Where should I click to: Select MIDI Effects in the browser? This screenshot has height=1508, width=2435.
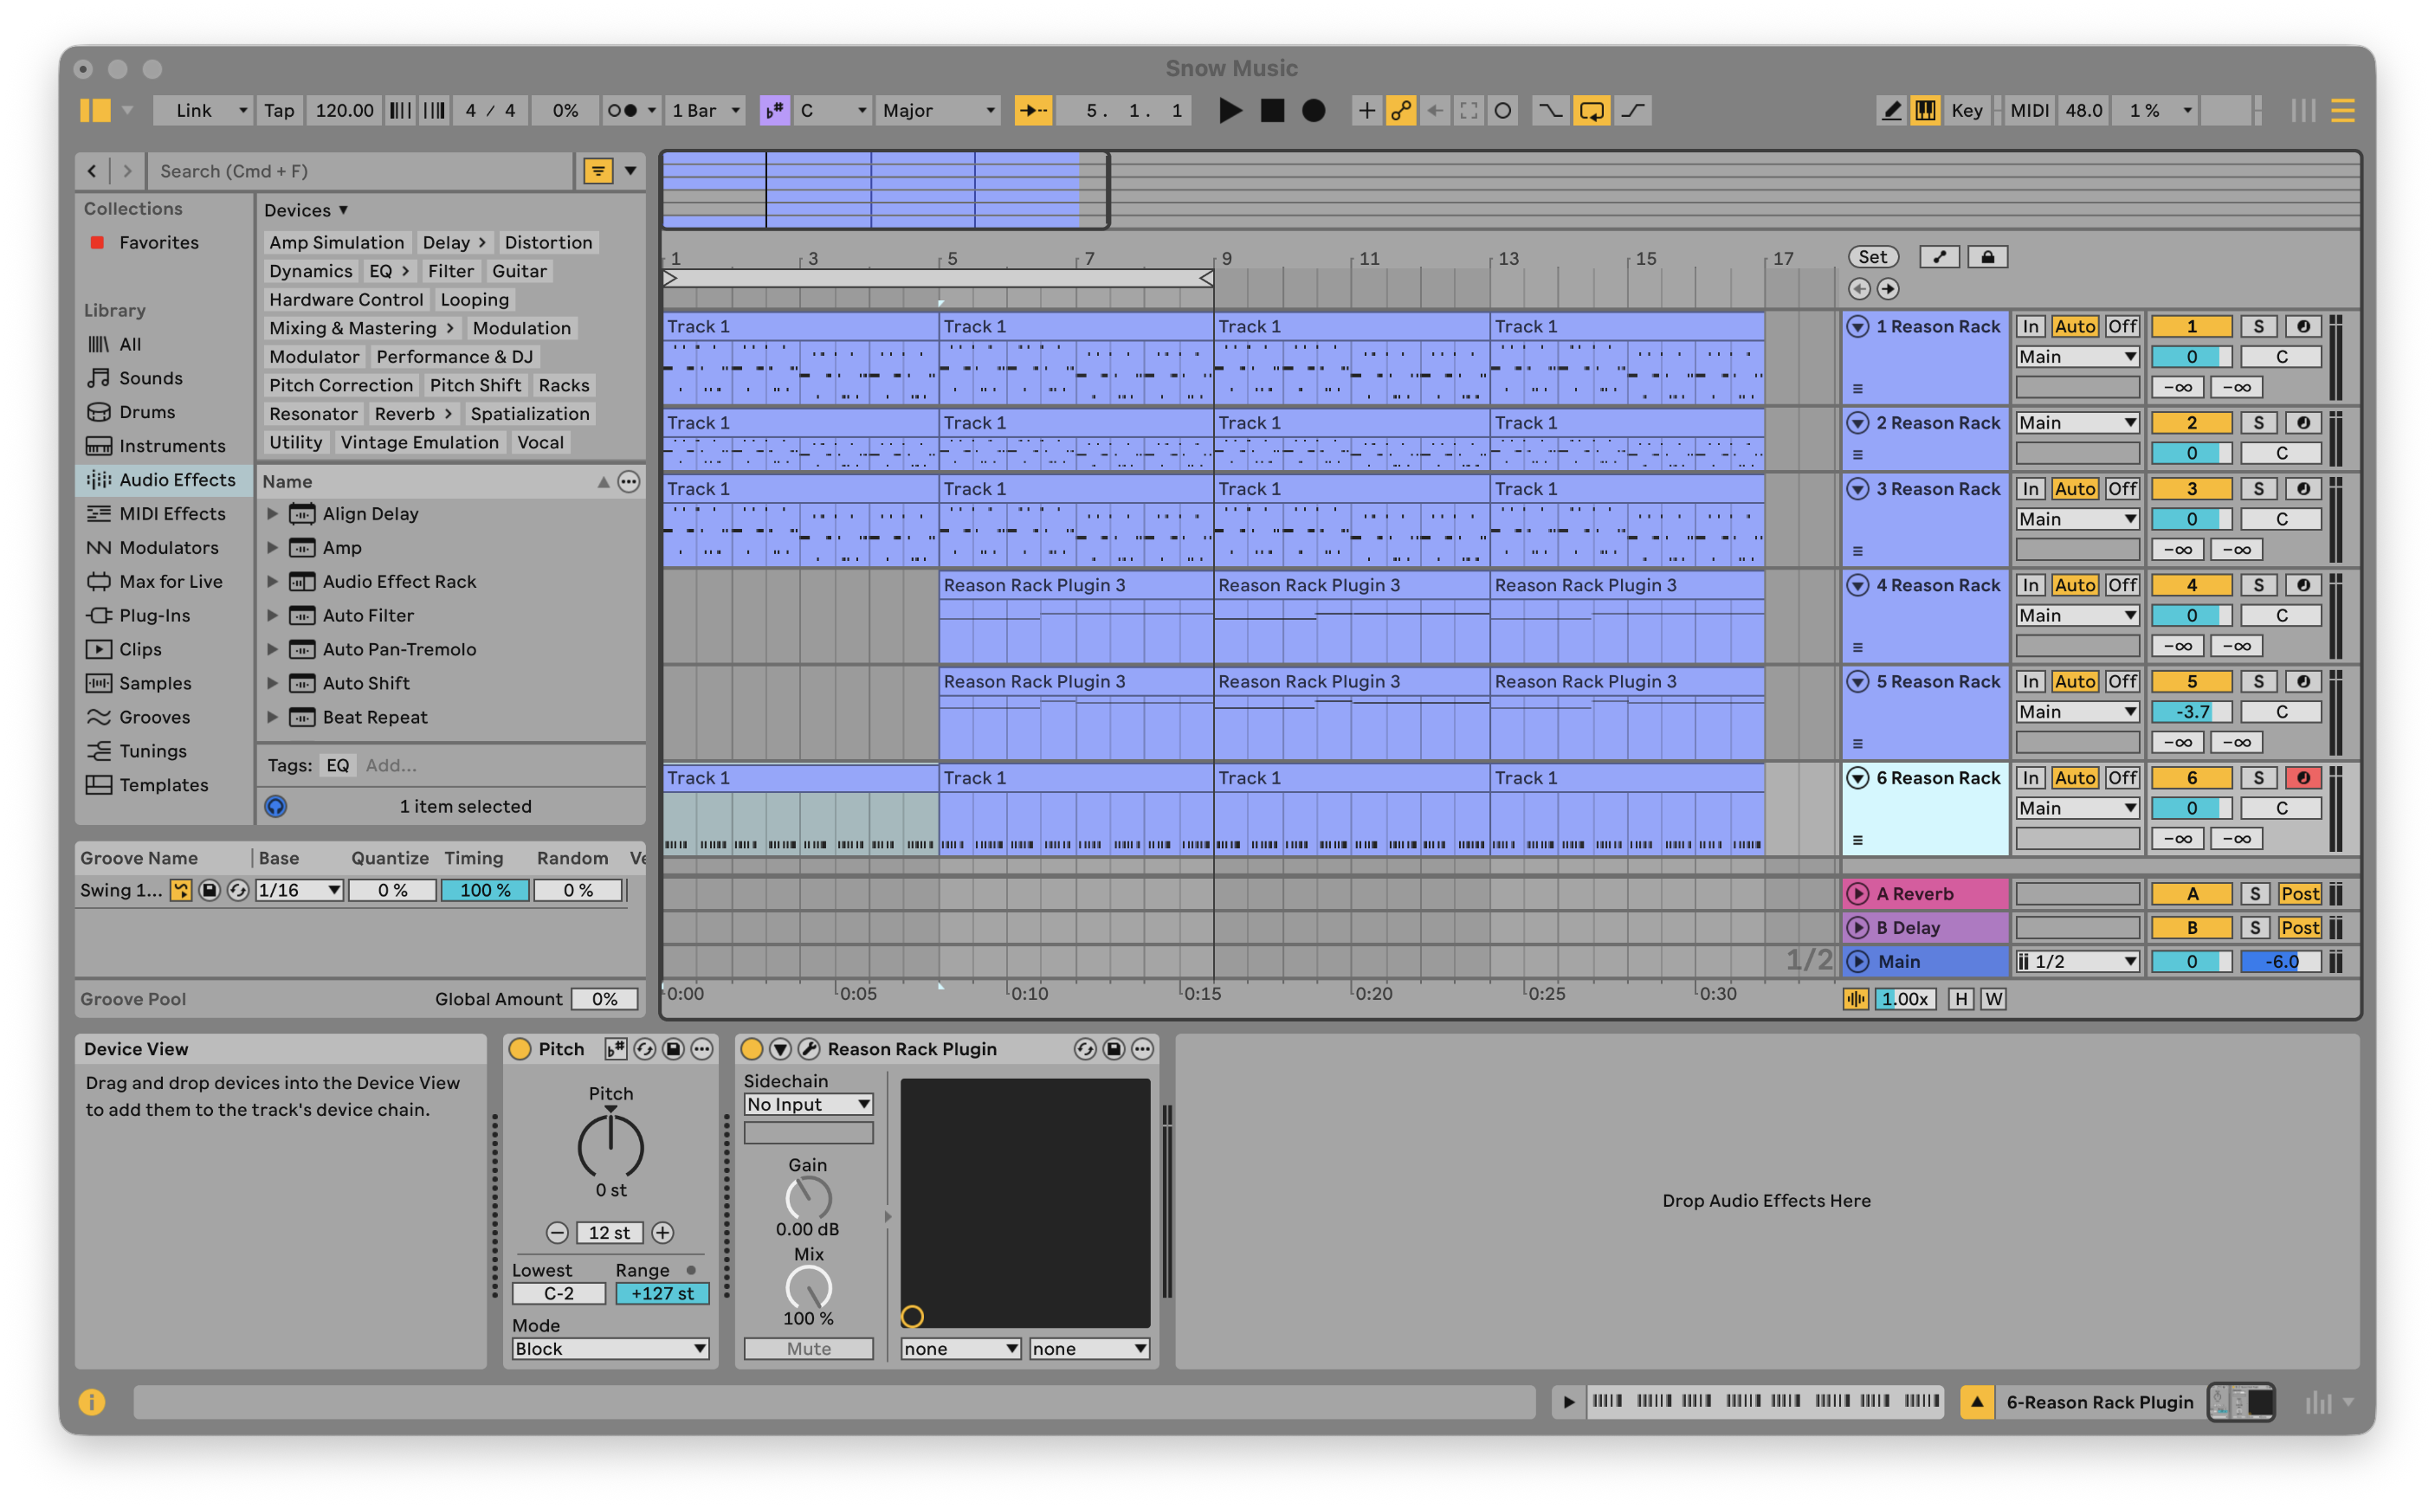171,513
